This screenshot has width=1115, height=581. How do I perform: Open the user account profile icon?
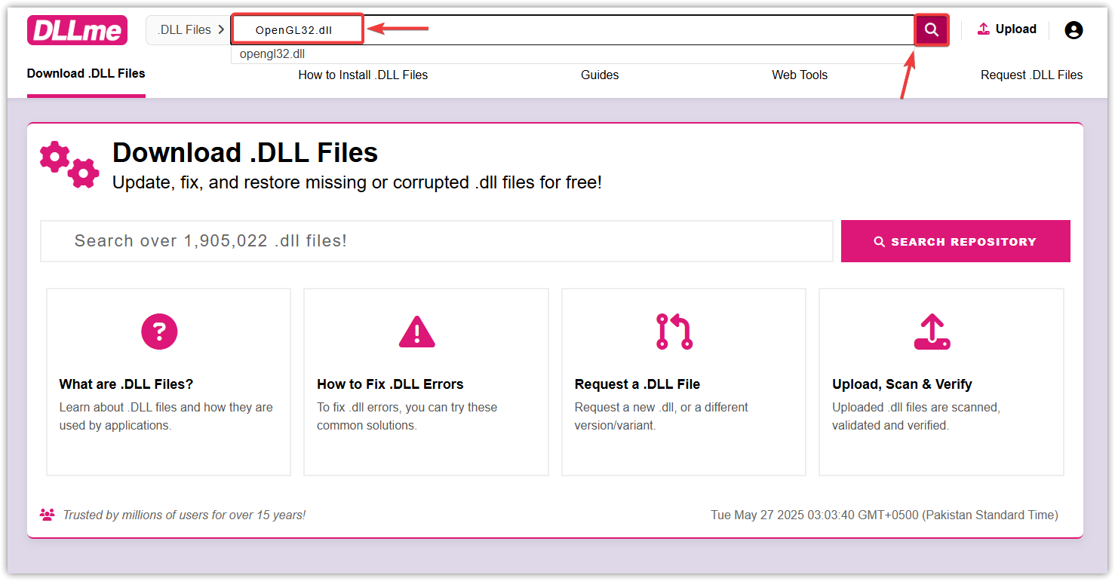point(1074,30)
